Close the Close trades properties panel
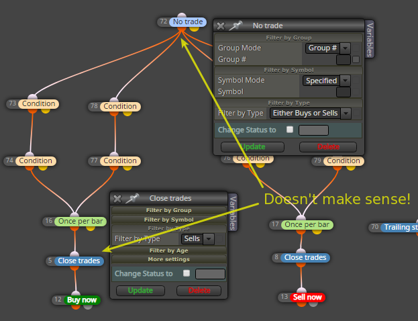Screen dimensions: 418x321 tap(117, 199)
